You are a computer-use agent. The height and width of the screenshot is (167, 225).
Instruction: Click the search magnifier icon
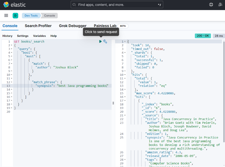(74, 5)
